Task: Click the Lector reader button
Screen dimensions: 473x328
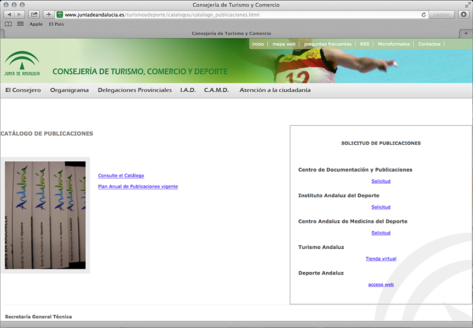Action: pos(441,15)
